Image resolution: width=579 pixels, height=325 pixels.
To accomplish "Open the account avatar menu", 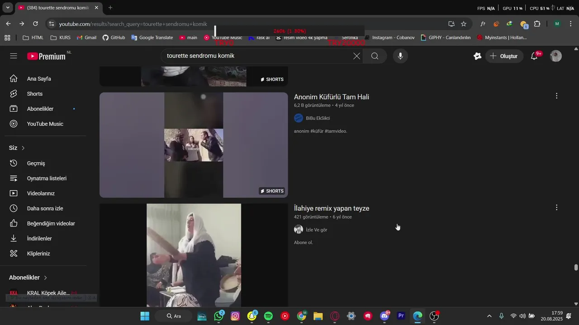I will [556, 56].
